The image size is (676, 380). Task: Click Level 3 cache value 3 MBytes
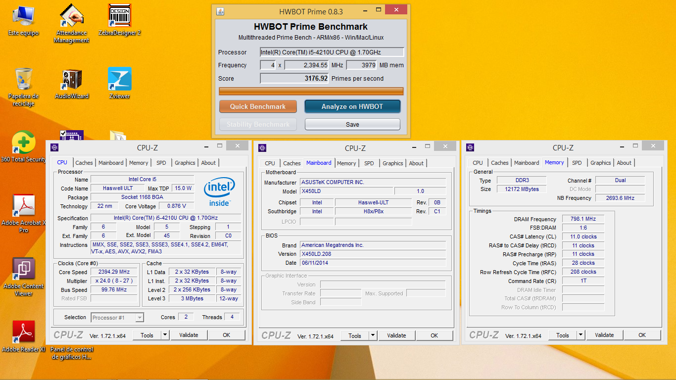point(192,298)
